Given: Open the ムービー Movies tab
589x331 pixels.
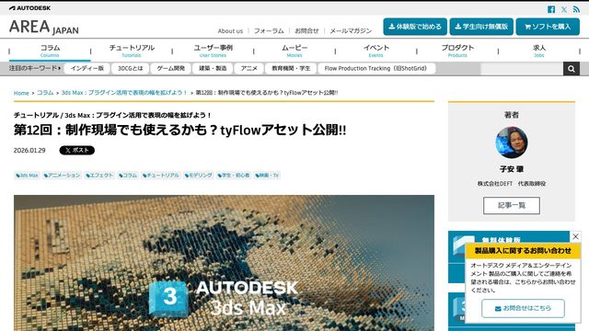Looking at the screenshot, I should (x=294, y=51).
